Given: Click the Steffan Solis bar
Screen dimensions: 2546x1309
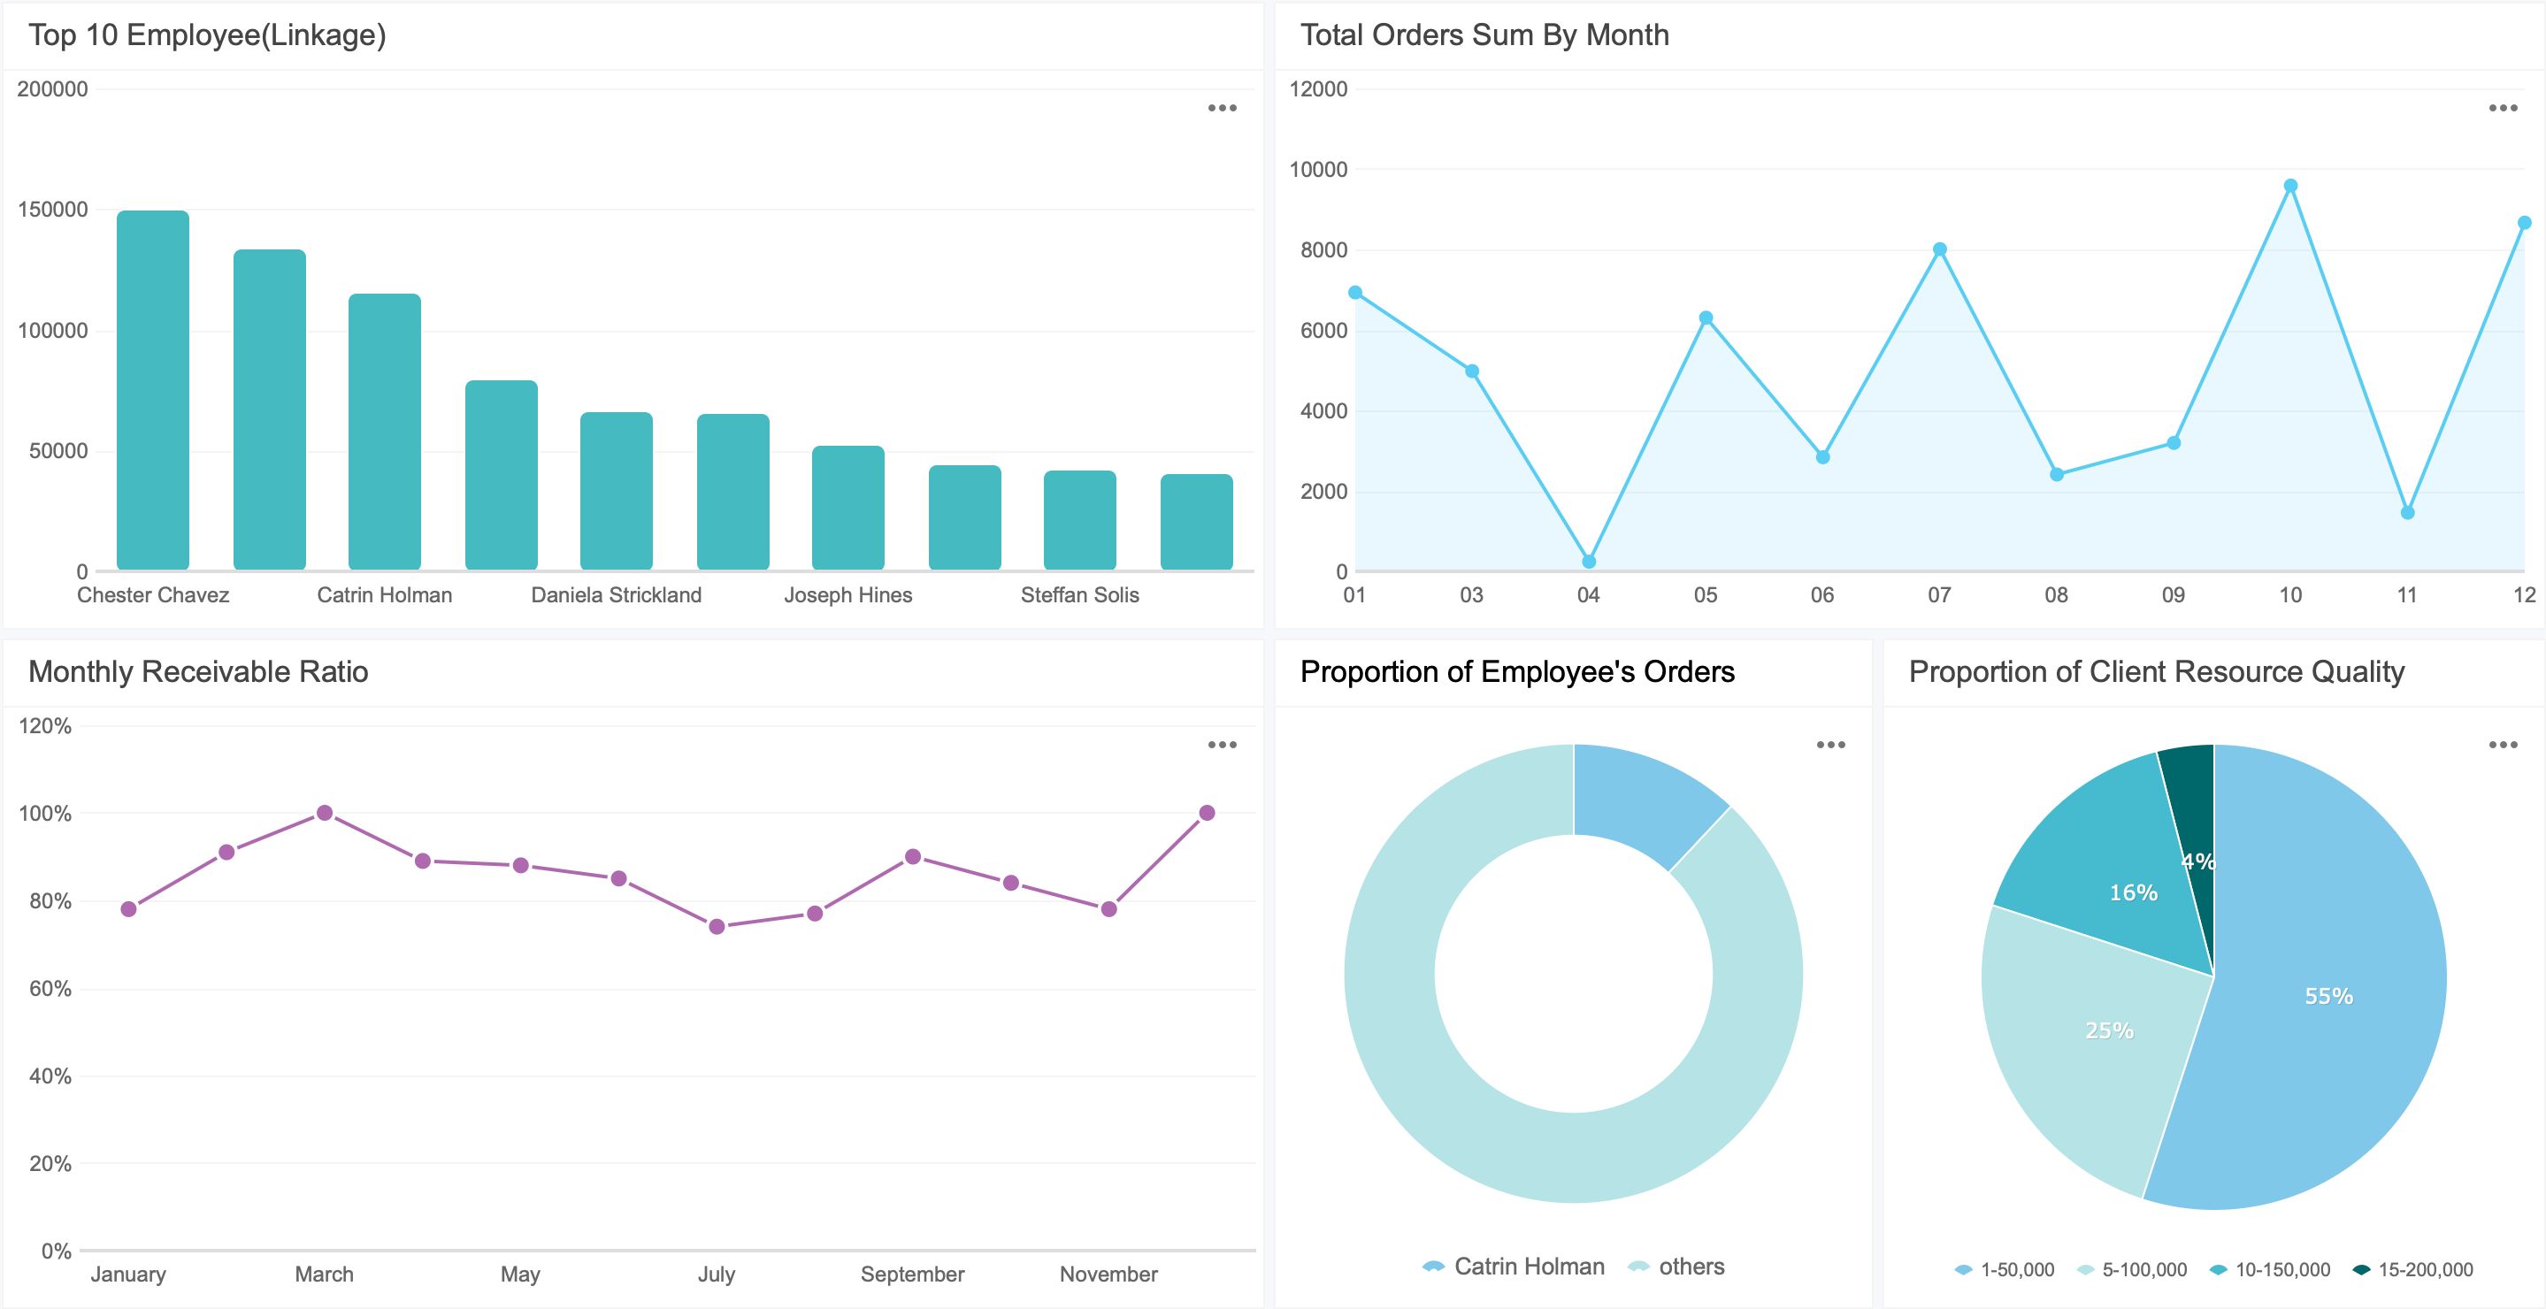Looking at the screenshot, I should (1080, 520).
